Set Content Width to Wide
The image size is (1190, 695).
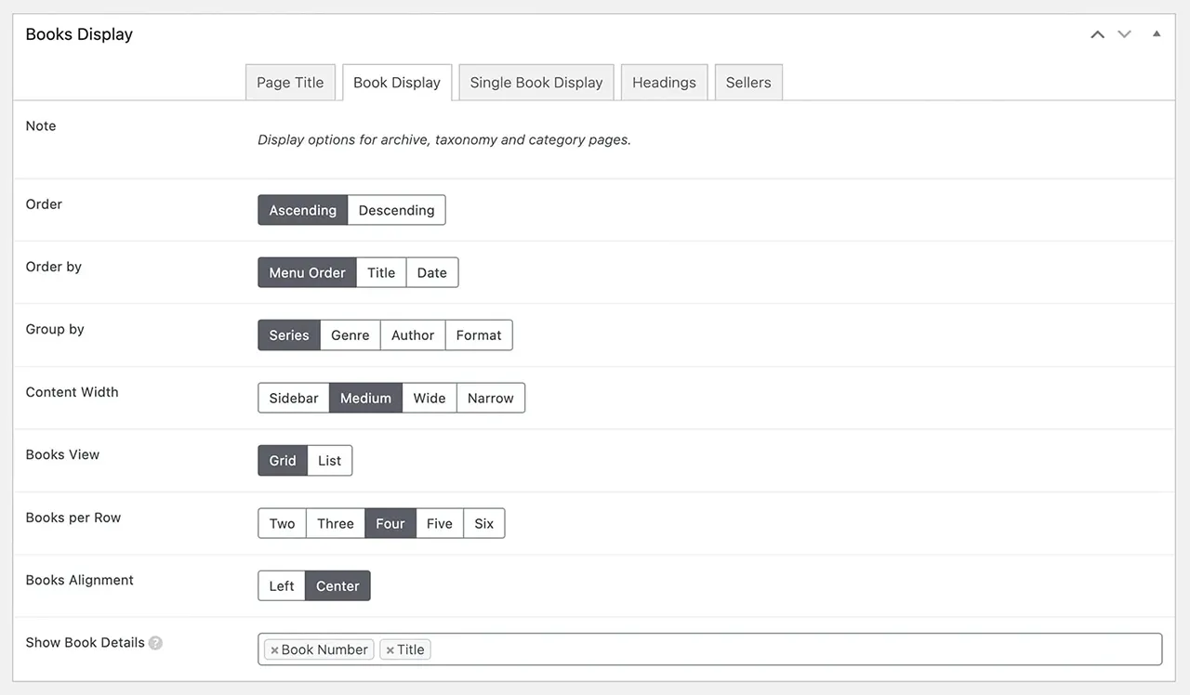pos(429,398)
